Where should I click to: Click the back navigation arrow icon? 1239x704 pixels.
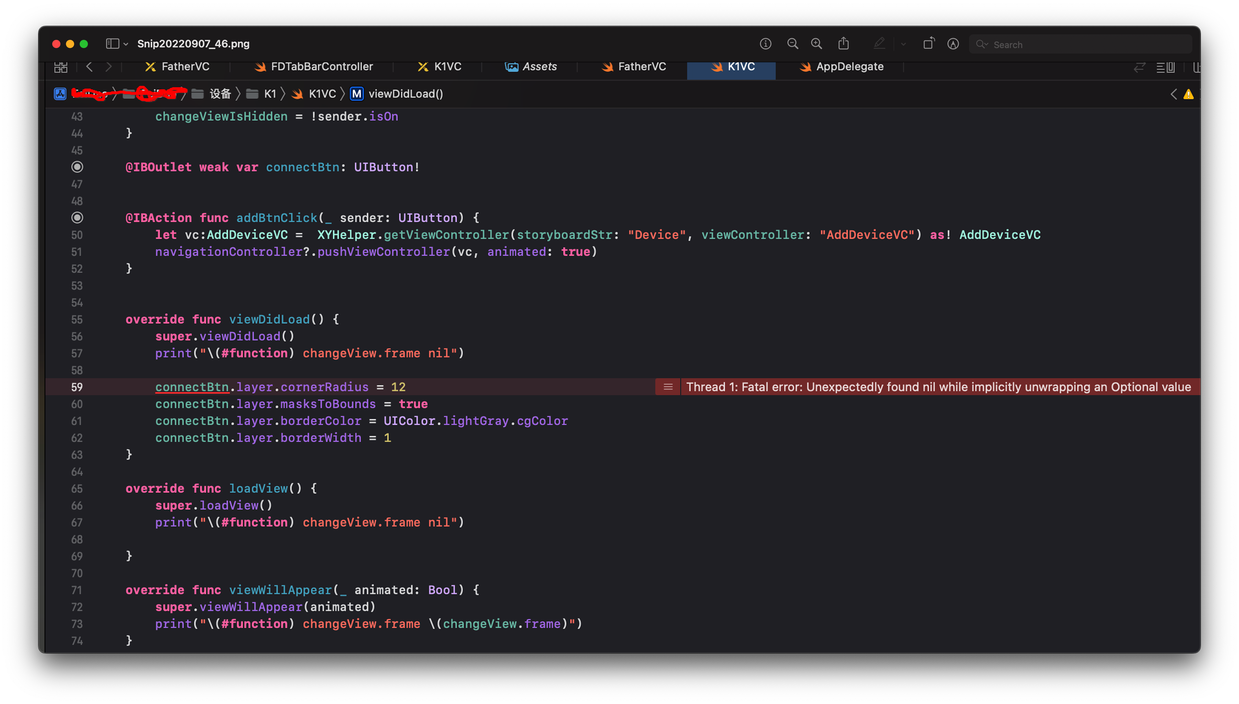coord(89,66)
